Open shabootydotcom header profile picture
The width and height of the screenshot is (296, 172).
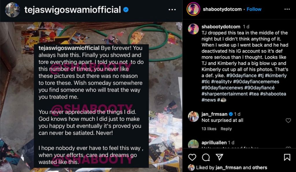click(193, 9)
